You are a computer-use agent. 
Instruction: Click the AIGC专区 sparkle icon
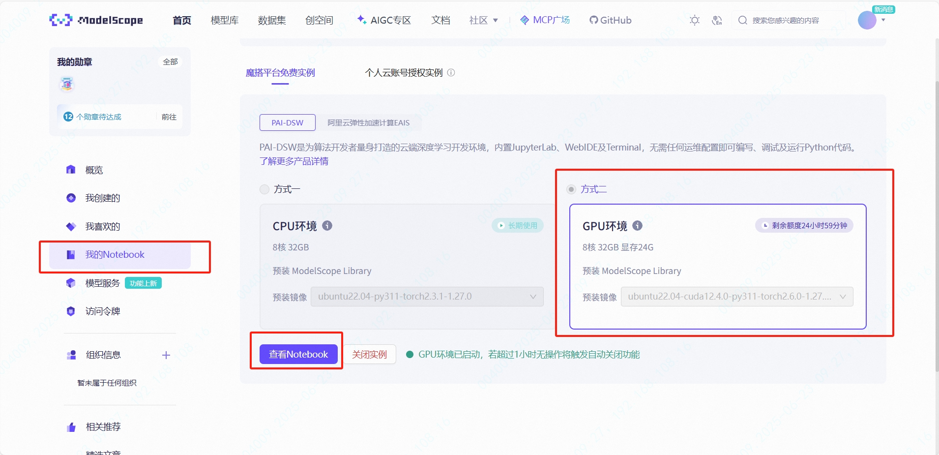[x=362, y=20]
